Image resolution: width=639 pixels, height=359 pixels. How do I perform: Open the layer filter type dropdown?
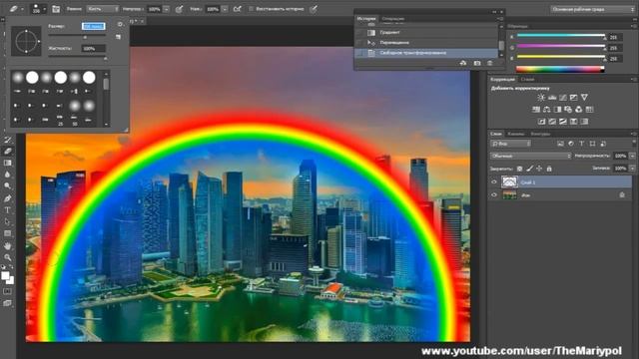(510, 144)
